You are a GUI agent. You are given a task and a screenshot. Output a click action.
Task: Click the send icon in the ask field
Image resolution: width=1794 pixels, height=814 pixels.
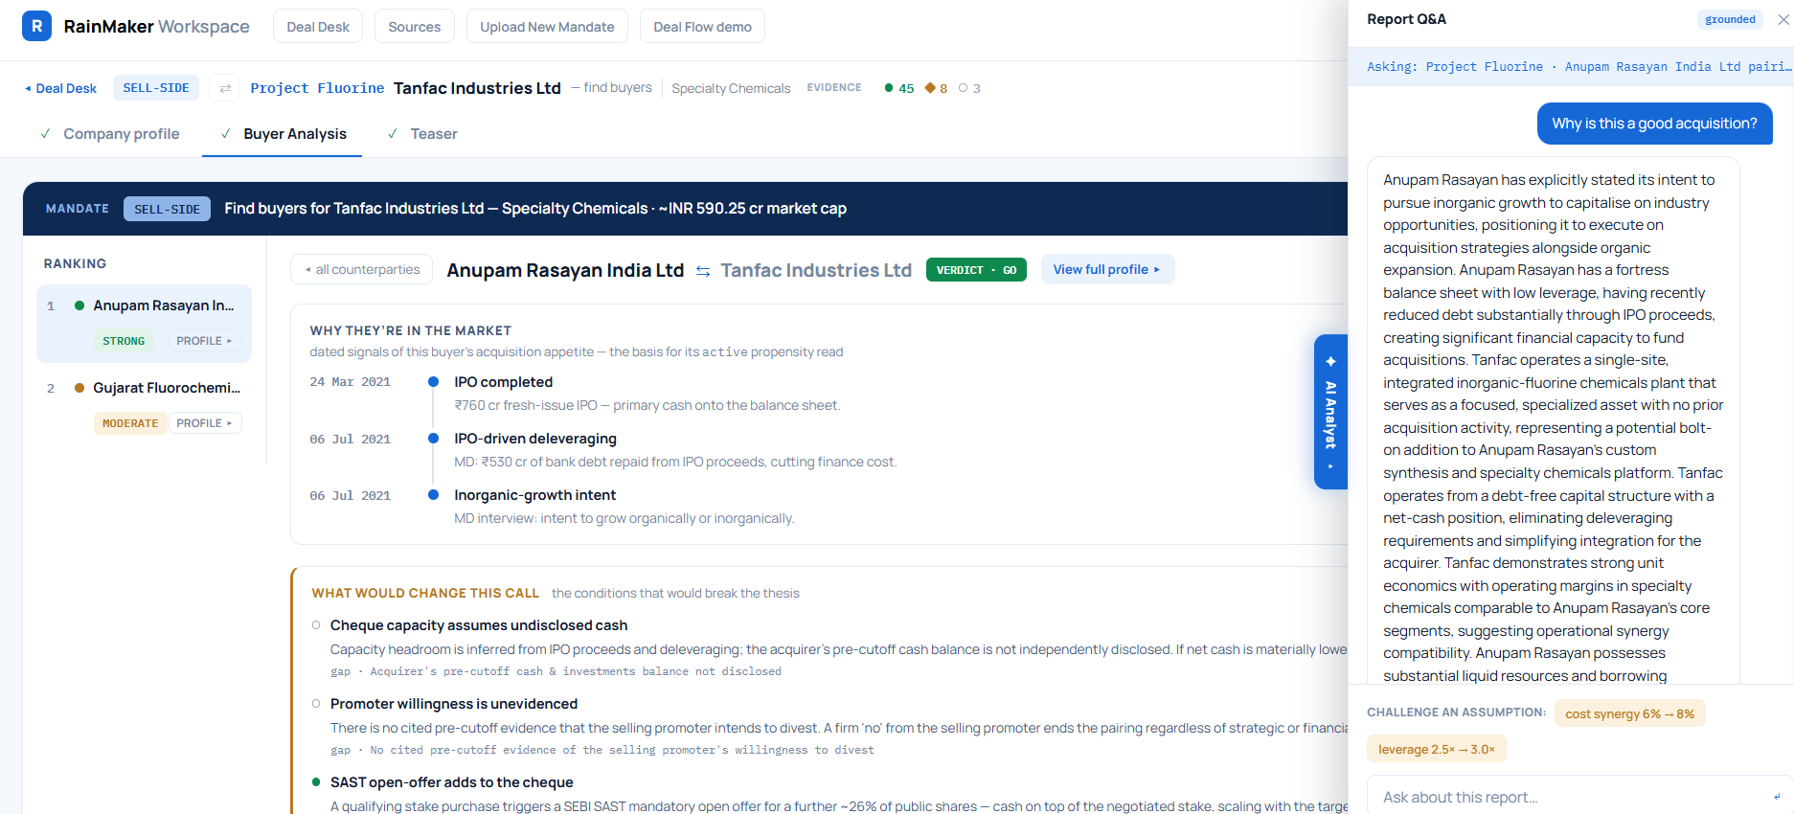(1777, 797)
